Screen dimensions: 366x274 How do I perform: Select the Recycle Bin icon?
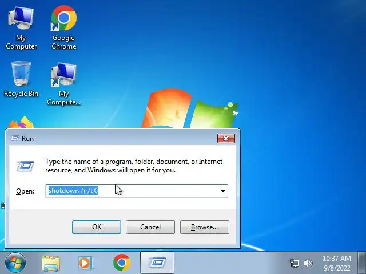[x=21, y=79]
